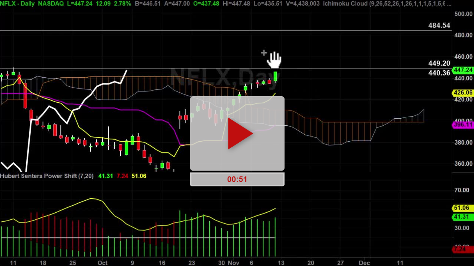Seek the video using the progress bar
474x266 pixels.
click(x=237, y=179)
